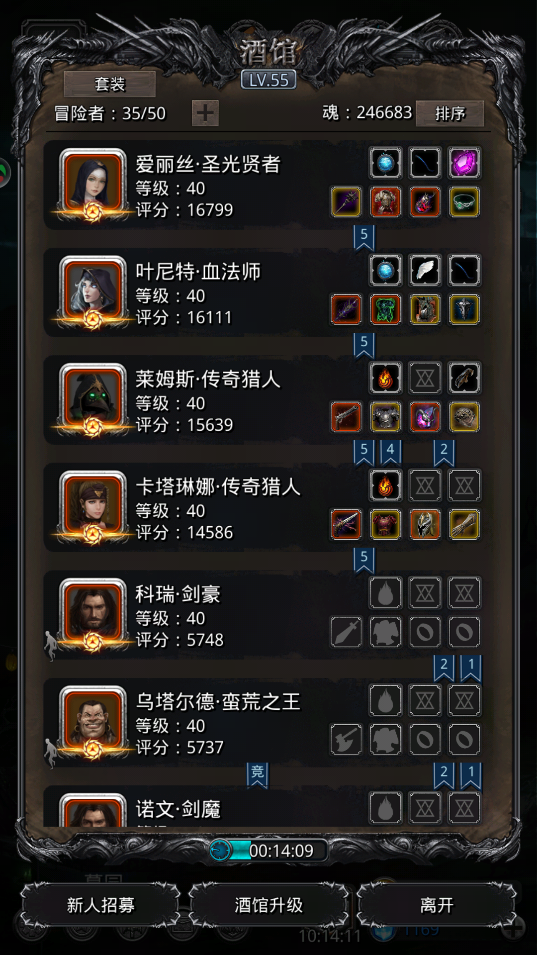Image resolution: width=537 pixels, height=955 pixels.
Task: Tap the 竞 banner marker above 诺文·剑魔
Action: coord(258,774)
